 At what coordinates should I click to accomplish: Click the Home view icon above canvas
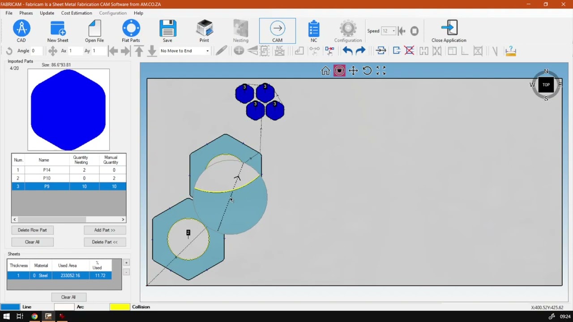point(325,71)
